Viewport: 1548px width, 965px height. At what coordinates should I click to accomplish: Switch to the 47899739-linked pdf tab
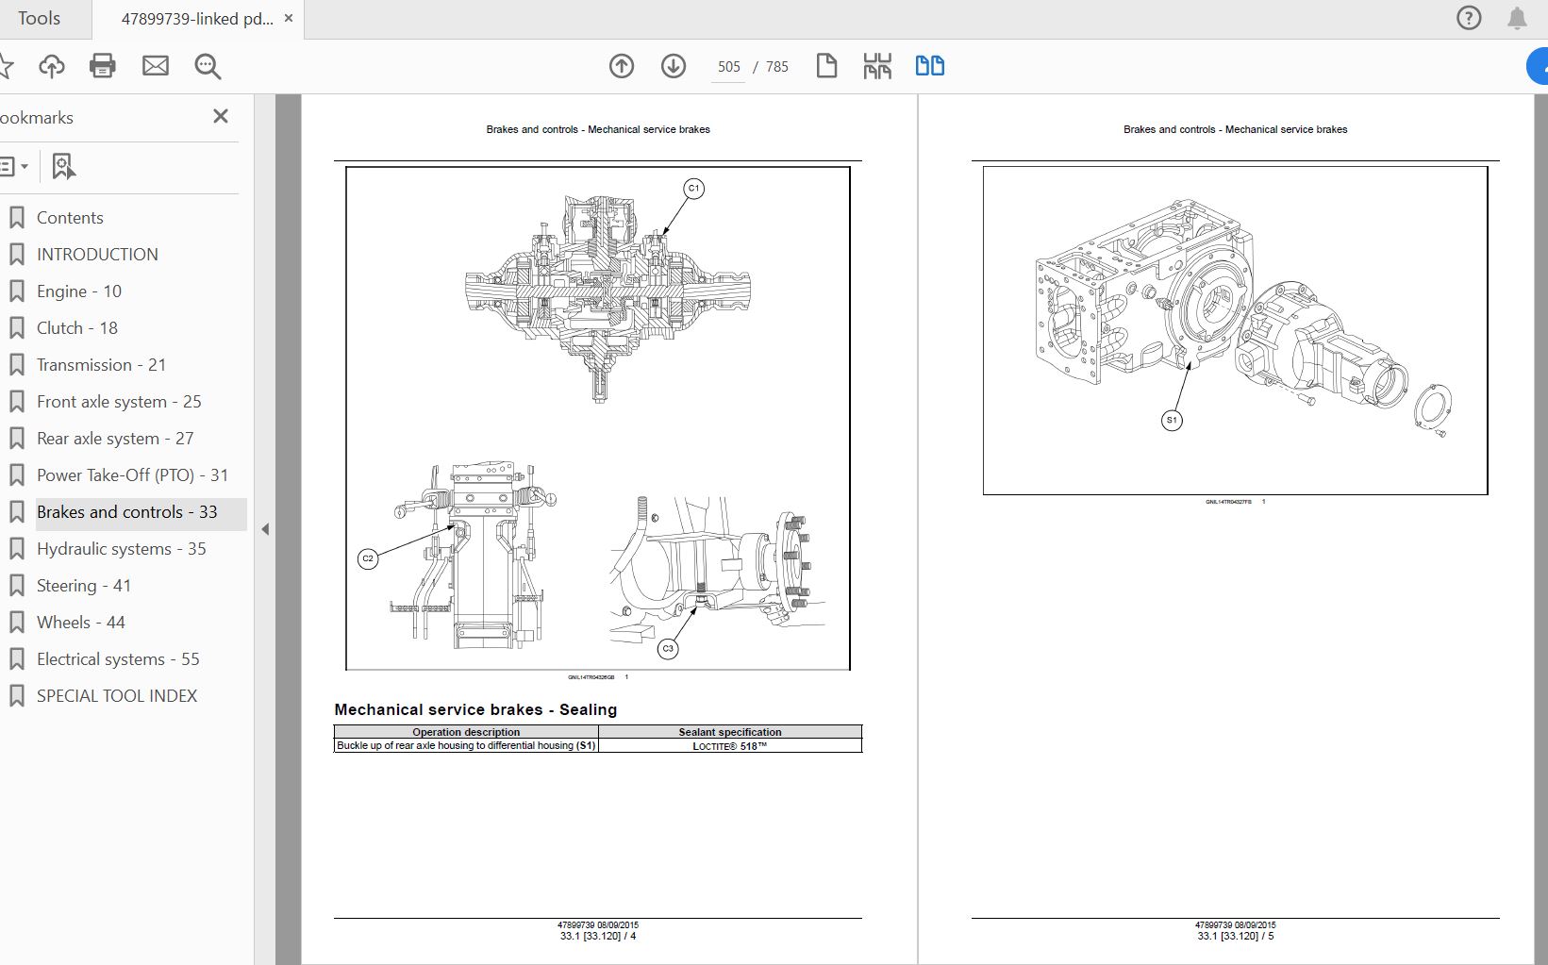(197, 18)
